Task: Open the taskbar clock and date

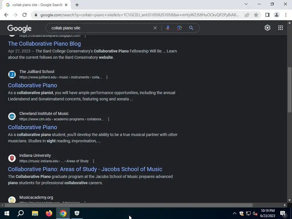Action: 267,213
